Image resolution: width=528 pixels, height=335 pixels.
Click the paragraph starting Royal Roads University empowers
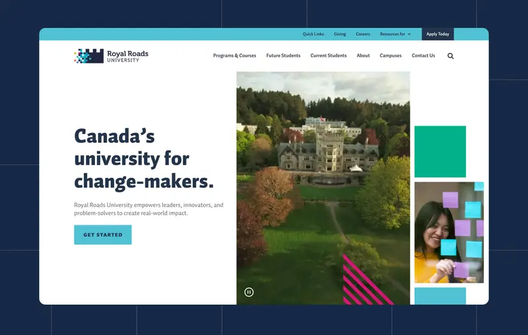[148, 209]
